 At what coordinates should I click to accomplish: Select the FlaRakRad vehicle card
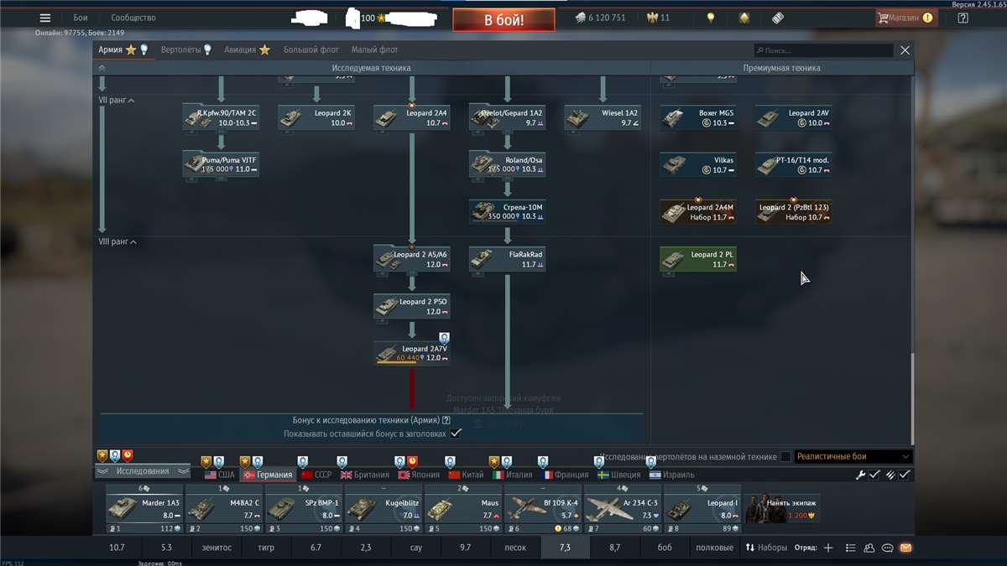pos(507,259)
